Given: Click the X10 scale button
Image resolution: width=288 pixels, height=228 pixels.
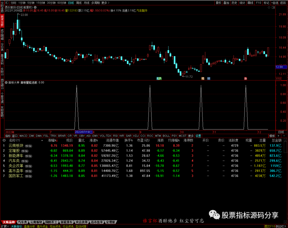Looking at the screenshot, I should click(x=278, y=79).
